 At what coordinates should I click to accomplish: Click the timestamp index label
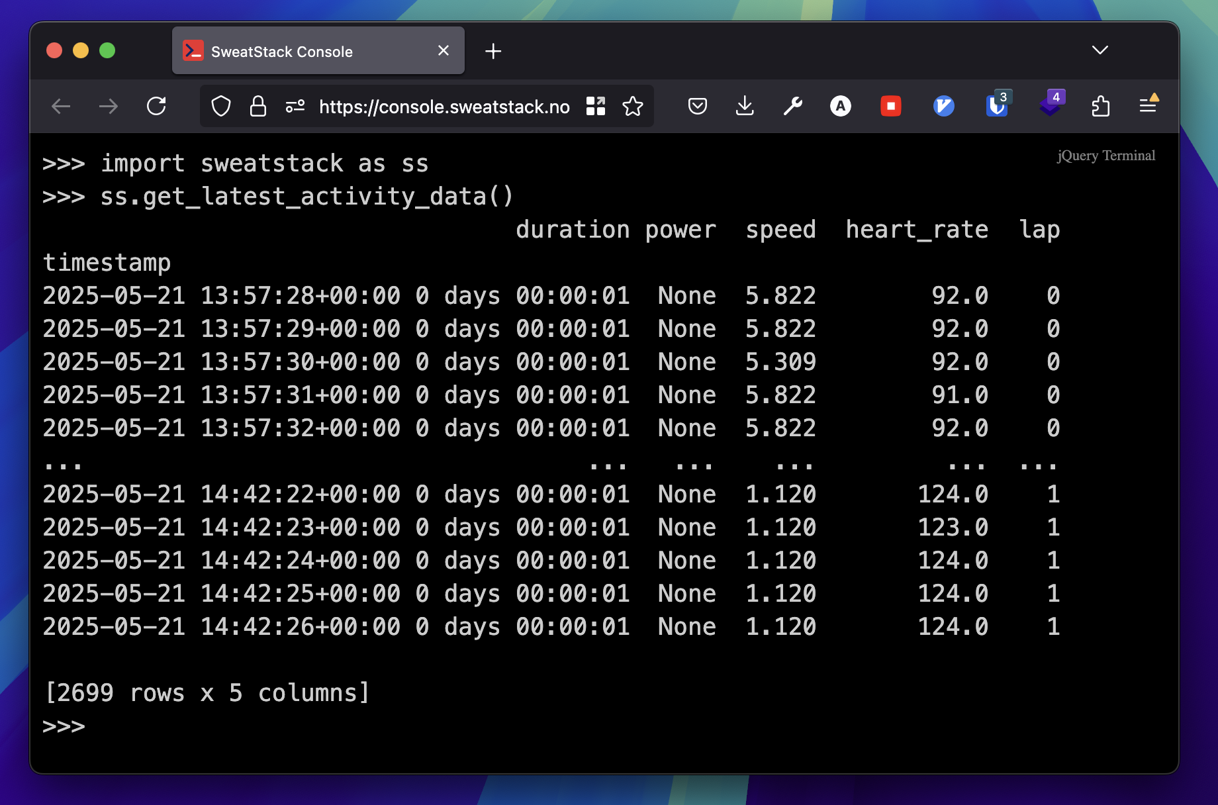coord(107,263)
